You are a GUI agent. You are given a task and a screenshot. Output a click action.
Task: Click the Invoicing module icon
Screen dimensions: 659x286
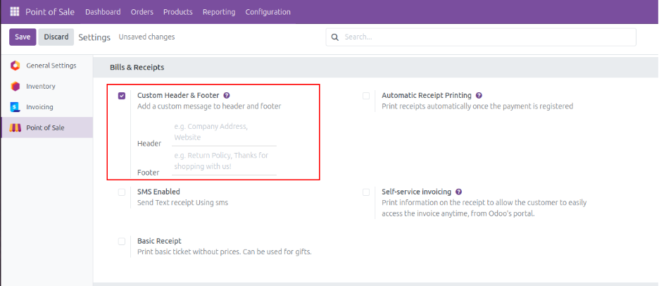point(15,107)
